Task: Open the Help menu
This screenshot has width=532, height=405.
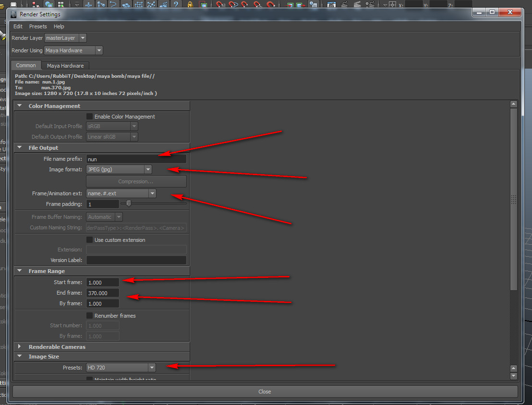Action: click(59, 26)
